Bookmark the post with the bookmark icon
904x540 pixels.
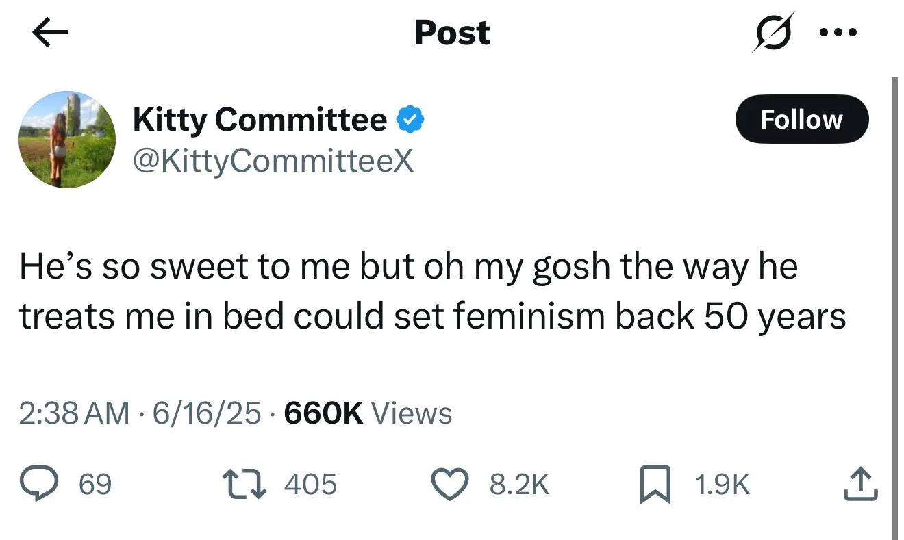(x=653, y=485)
